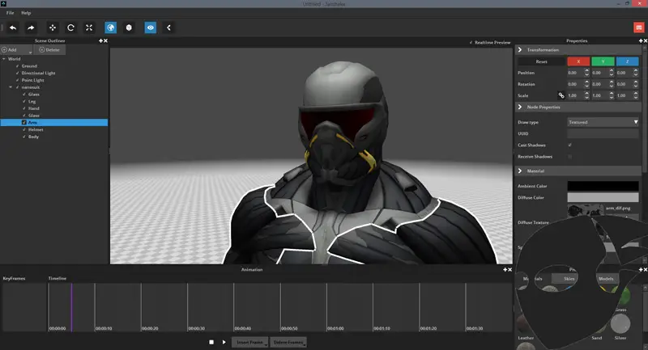Collapse the nanosuit tree node
648x350 pixels.
click(11, 86)
